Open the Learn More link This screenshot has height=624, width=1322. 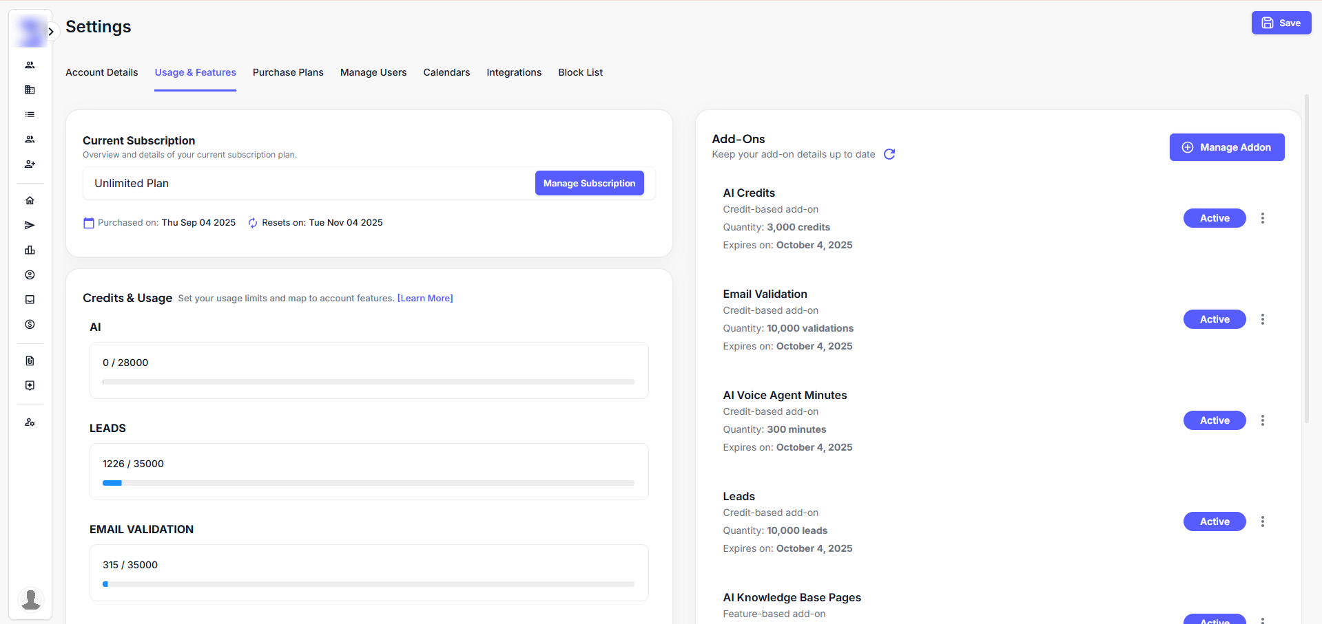pyautogui.click(x=425, y=299)
